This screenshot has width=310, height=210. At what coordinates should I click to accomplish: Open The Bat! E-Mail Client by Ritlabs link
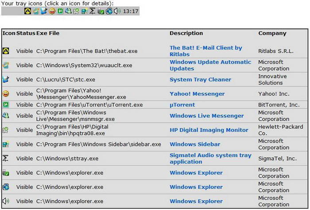click(x=206, y=51)
